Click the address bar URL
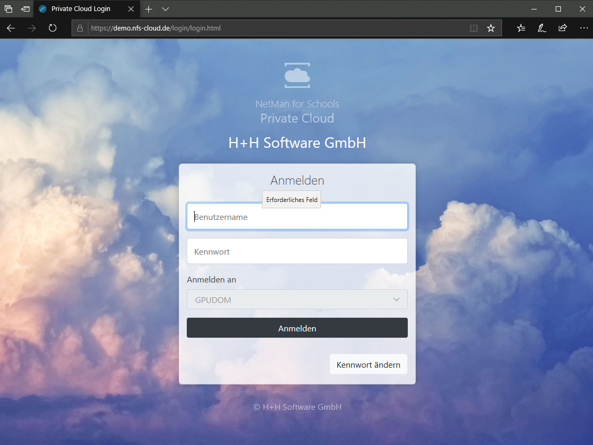 pos(156,28)
